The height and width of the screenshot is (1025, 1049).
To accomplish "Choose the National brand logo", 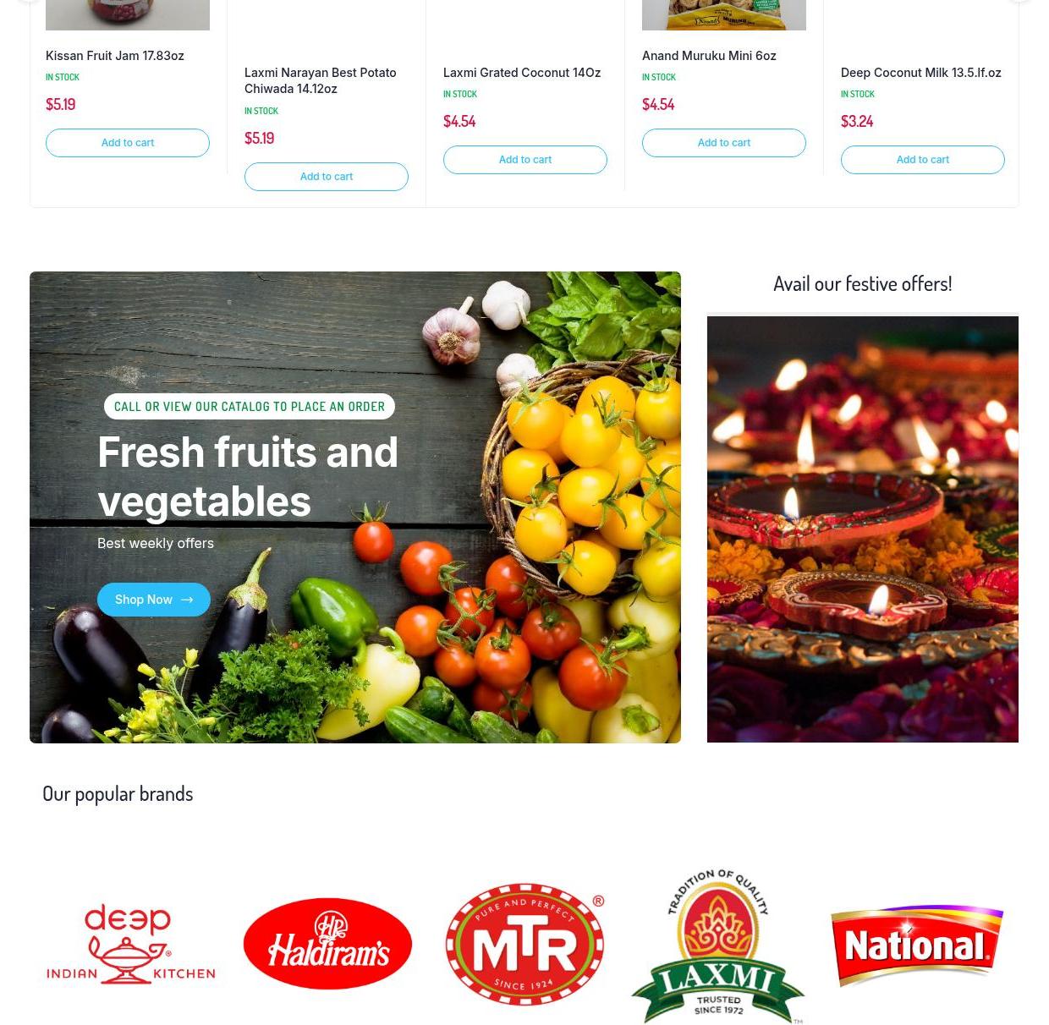I will tap(917, 945).
